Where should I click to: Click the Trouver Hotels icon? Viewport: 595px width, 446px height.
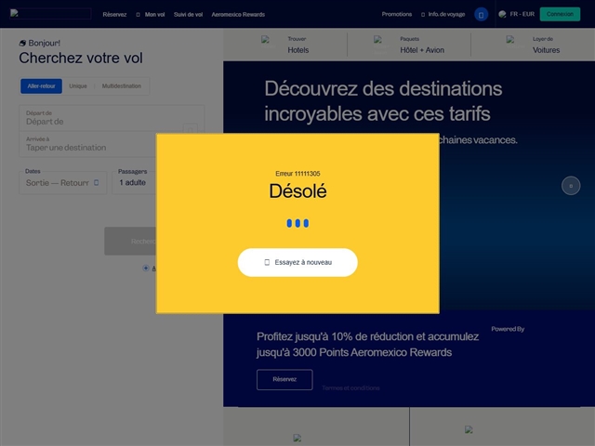(x=266, y=40)
